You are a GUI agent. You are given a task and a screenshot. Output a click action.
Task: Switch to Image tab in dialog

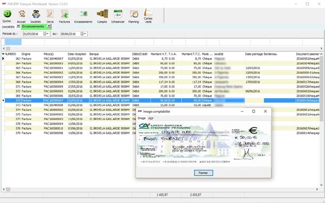(141, 118)
